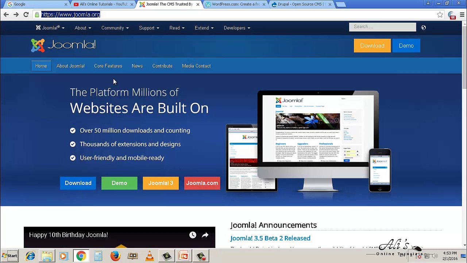Go to the News page
The image size is (467, 263).
point(137,66)
